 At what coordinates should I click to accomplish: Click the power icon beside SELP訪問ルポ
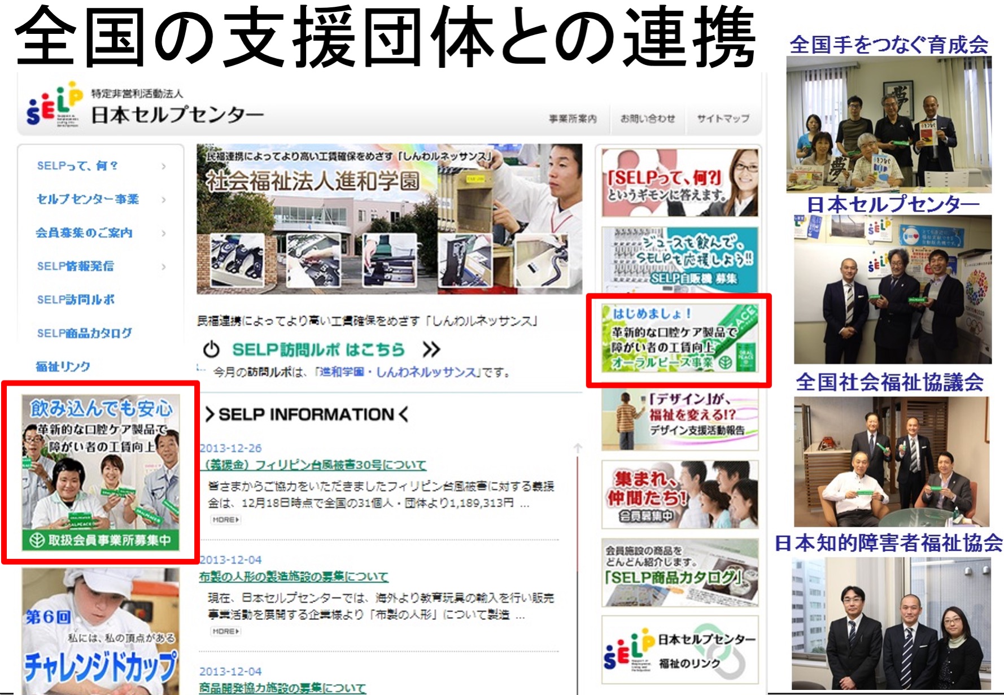pyautogui.click(x=211, y=349)
